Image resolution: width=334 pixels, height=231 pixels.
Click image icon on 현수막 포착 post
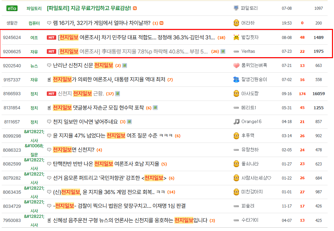pos(155,108)
